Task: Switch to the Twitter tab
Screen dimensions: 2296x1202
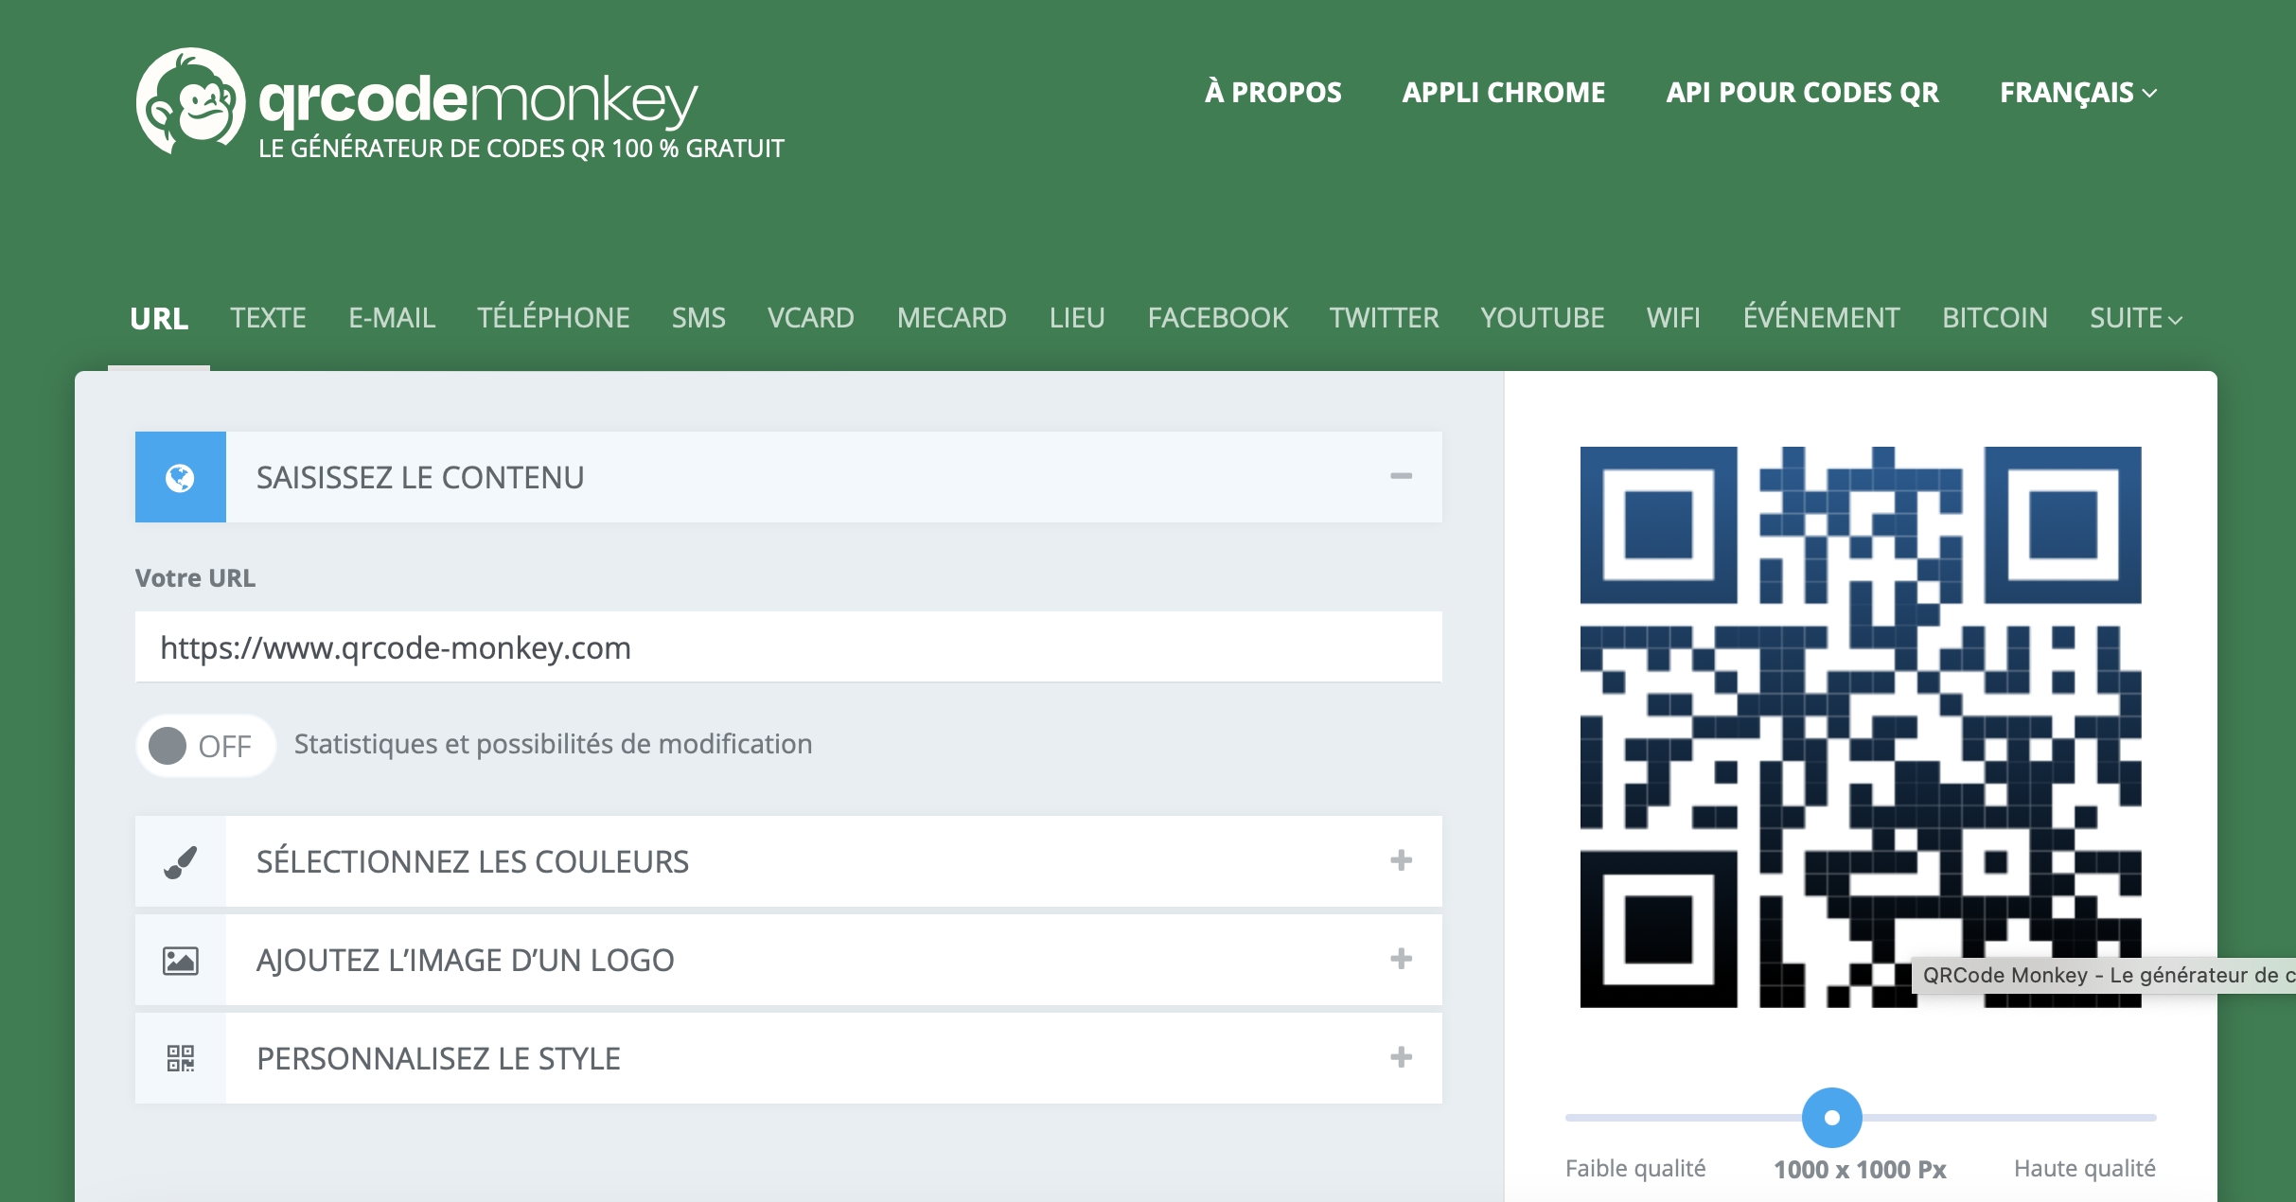Action: tap(1384, 318)
